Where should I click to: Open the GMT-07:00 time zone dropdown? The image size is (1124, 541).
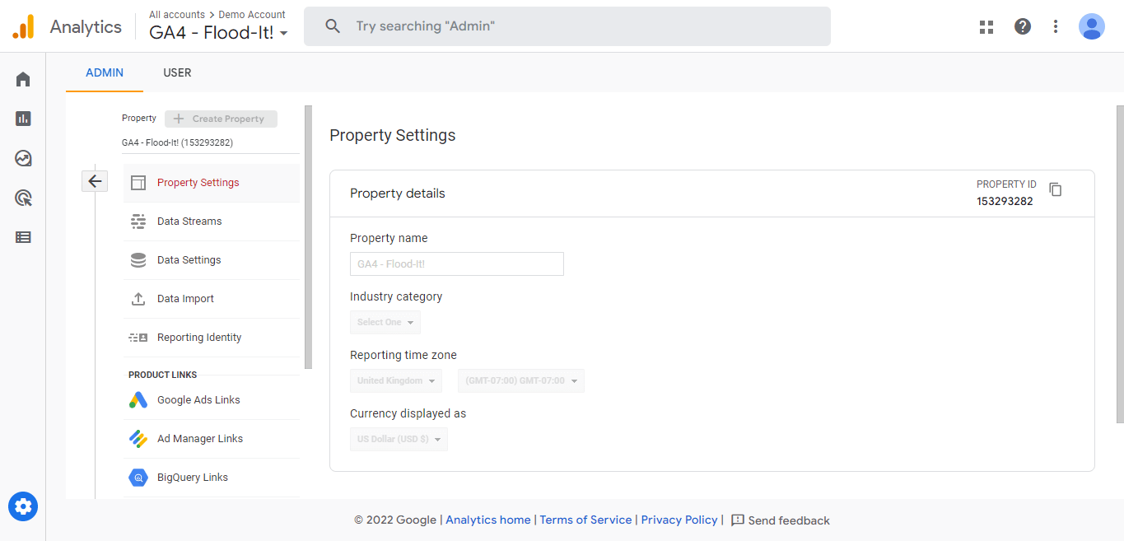coord(521,380)
